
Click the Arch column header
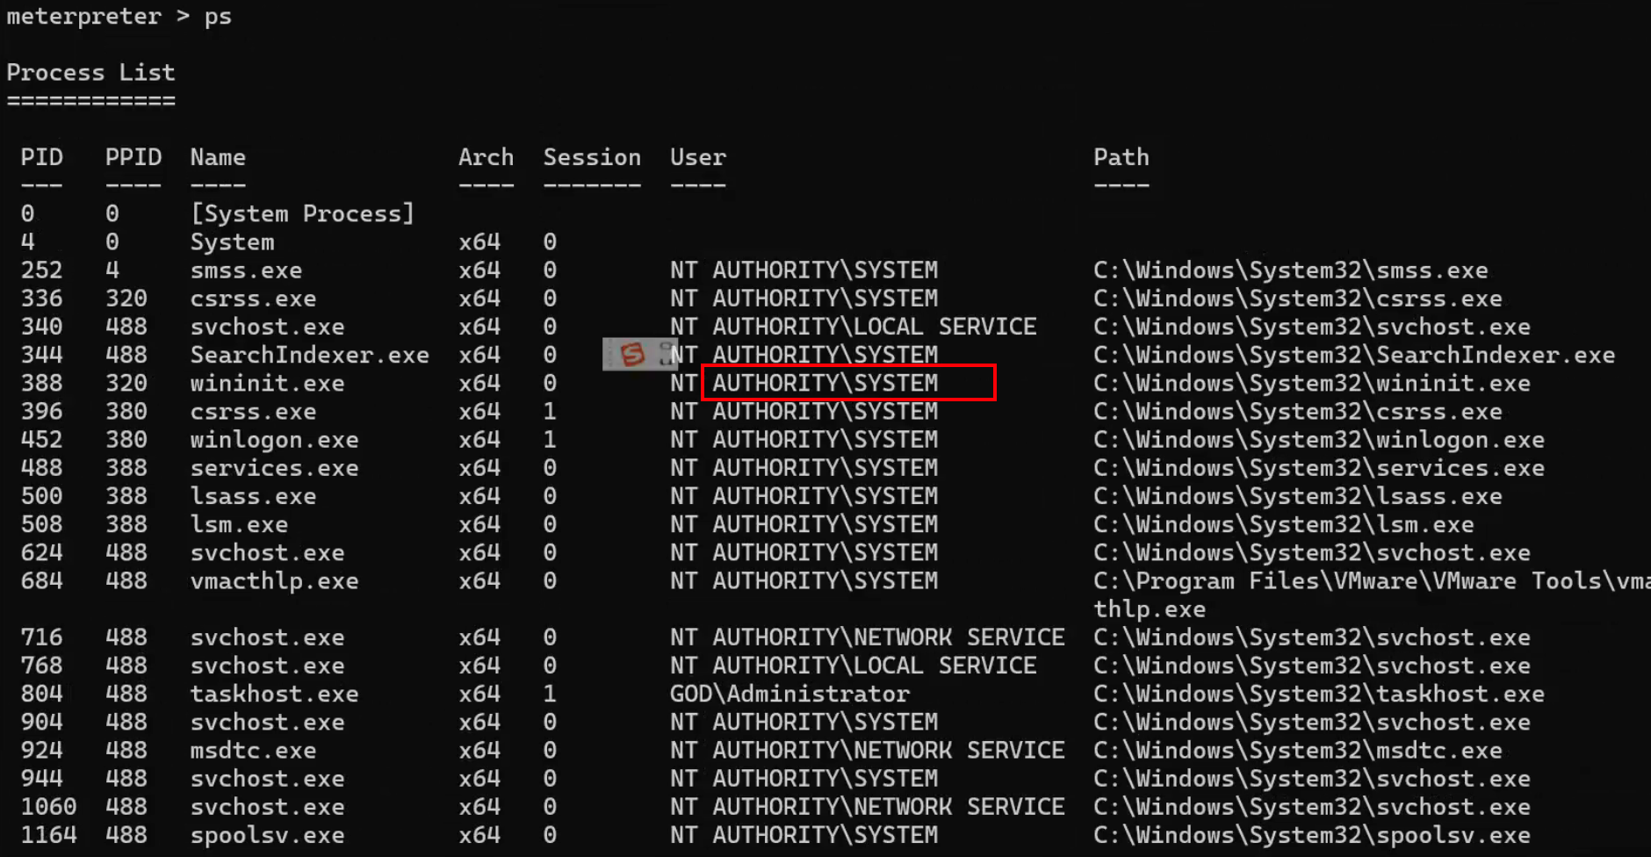486,157
